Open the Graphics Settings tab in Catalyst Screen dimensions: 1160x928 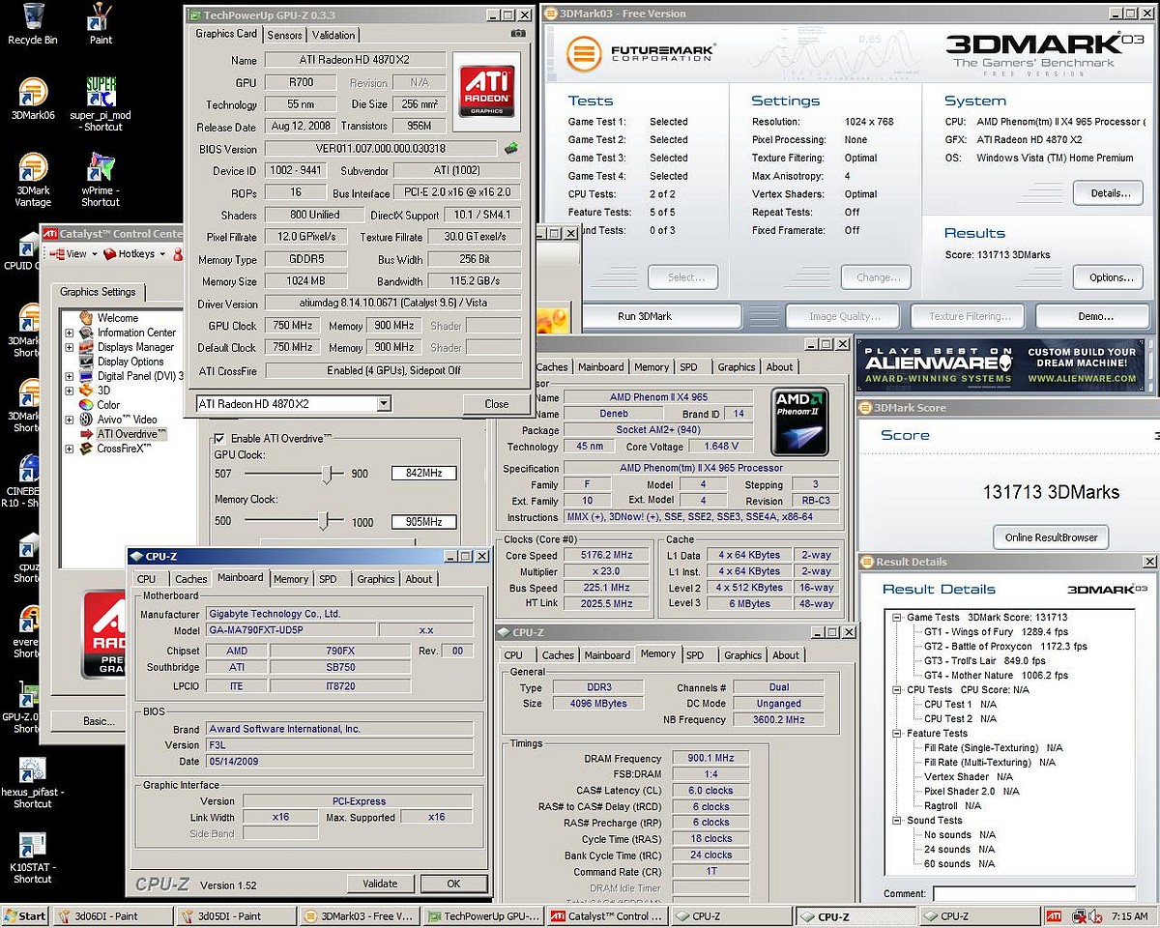pyautogui.click(x=98, y=292)
